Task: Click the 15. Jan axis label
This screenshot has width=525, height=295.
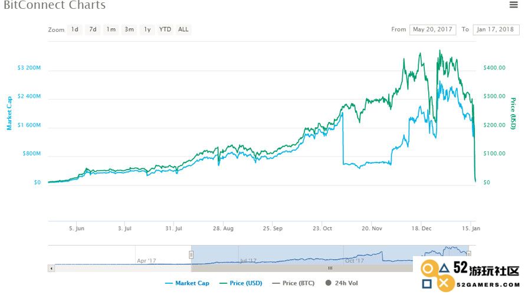Action: click(471, 228)
